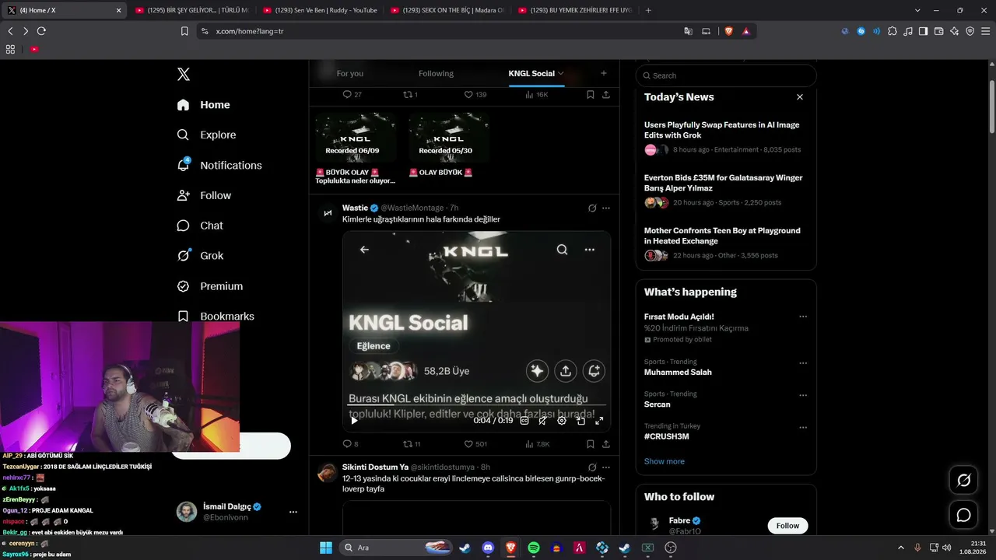
Task: Open Spotify from the taskbar
Action: point(534,548)
